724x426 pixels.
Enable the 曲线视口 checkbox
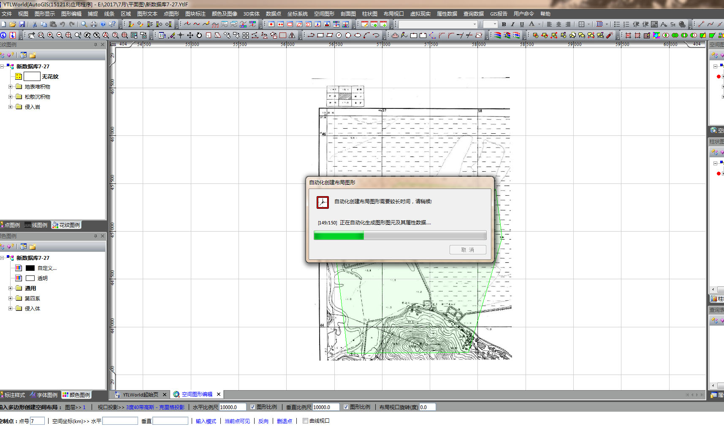pyautogui.click(x=305, y=421)
